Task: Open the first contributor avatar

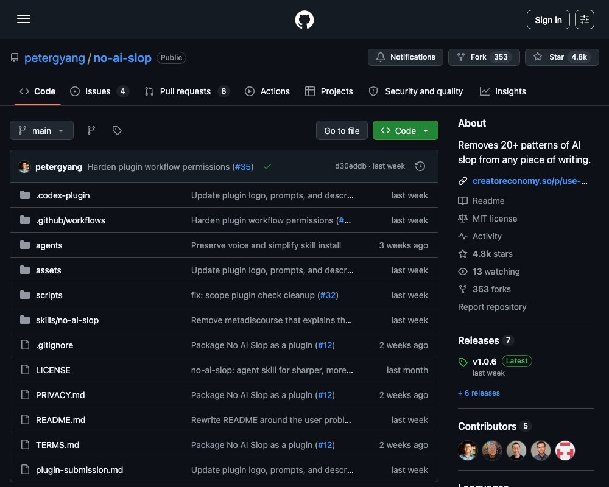Action: 468,450
